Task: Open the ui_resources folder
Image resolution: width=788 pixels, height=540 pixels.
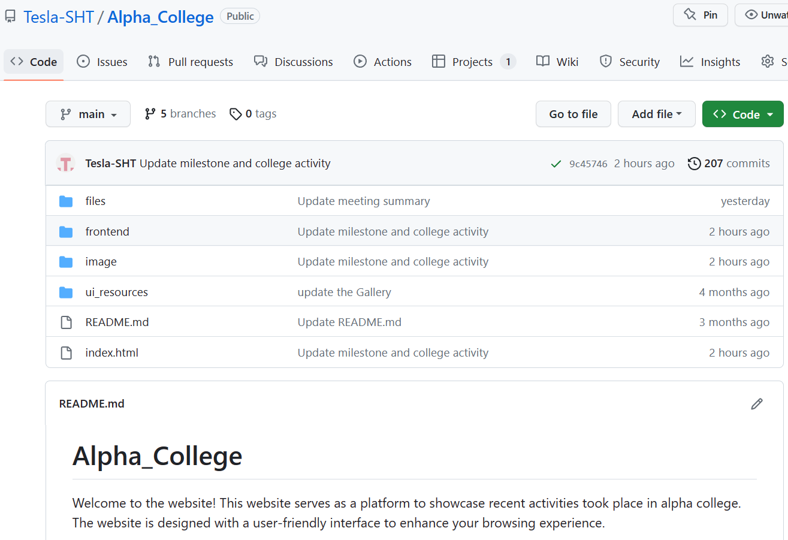Action: (117, 292)
